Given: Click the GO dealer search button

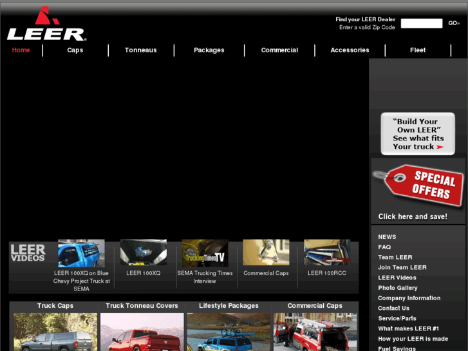Looking at the screenshot, I should 454,23.
